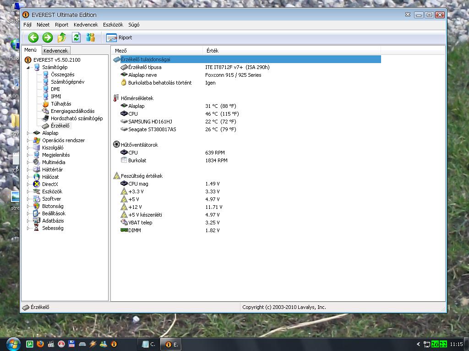
Task: Expand the Operációs rendszer tree node
Action: [x=28, y=140]
